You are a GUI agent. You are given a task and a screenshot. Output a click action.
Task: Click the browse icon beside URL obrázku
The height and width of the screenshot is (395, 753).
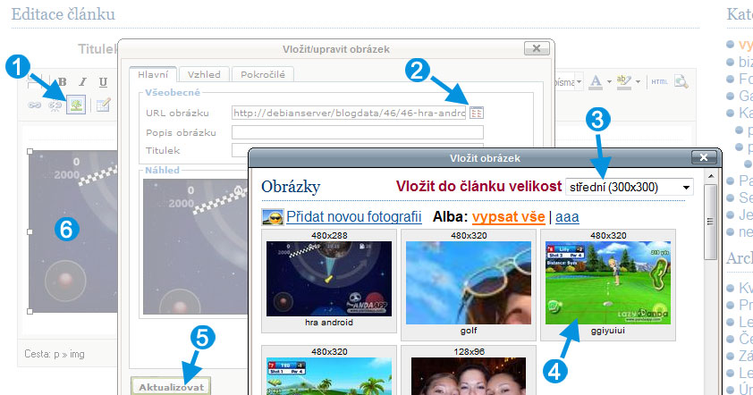(x=476, y=113)
